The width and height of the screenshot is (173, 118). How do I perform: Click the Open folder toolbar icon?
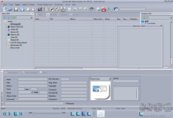point(10,10)
